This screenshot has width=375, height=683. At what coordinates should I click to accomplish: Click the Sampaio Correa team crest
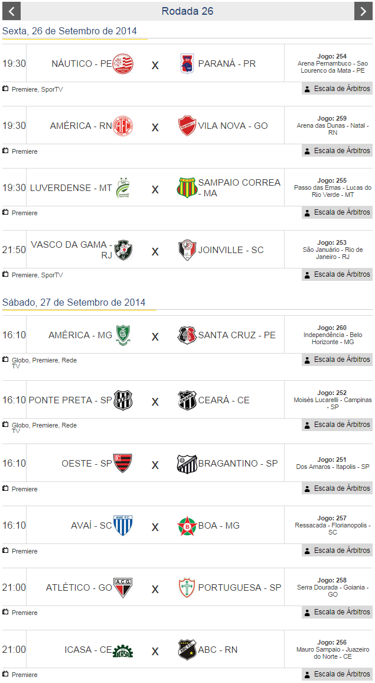(187, 188)
